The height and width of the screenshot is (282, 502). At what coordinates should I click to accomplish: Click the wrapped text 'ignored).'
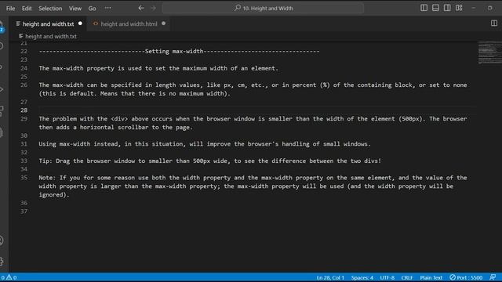coord(54,194)
